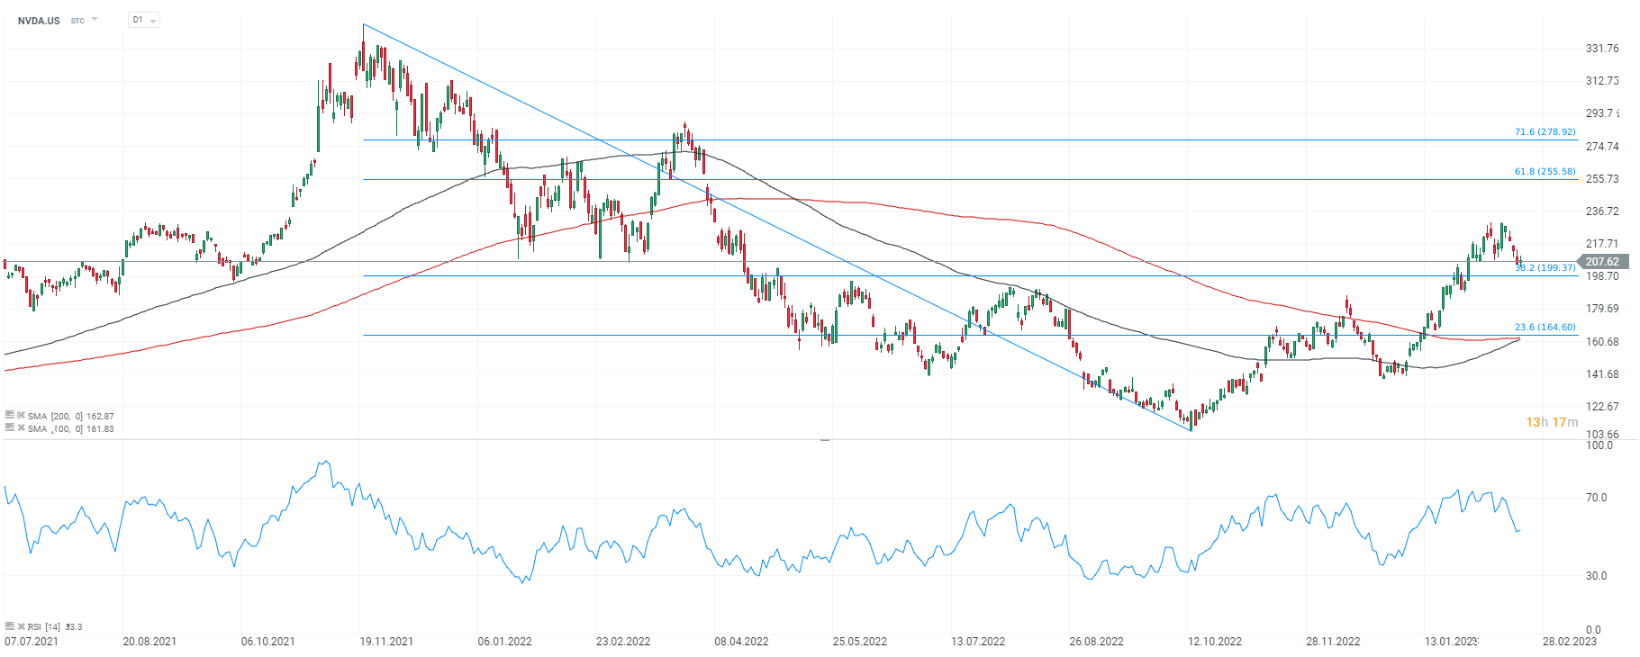This screenshot has height=657, width=1640.
Task: Click the 236.72 price axis label
Action: coord(1602,211)
